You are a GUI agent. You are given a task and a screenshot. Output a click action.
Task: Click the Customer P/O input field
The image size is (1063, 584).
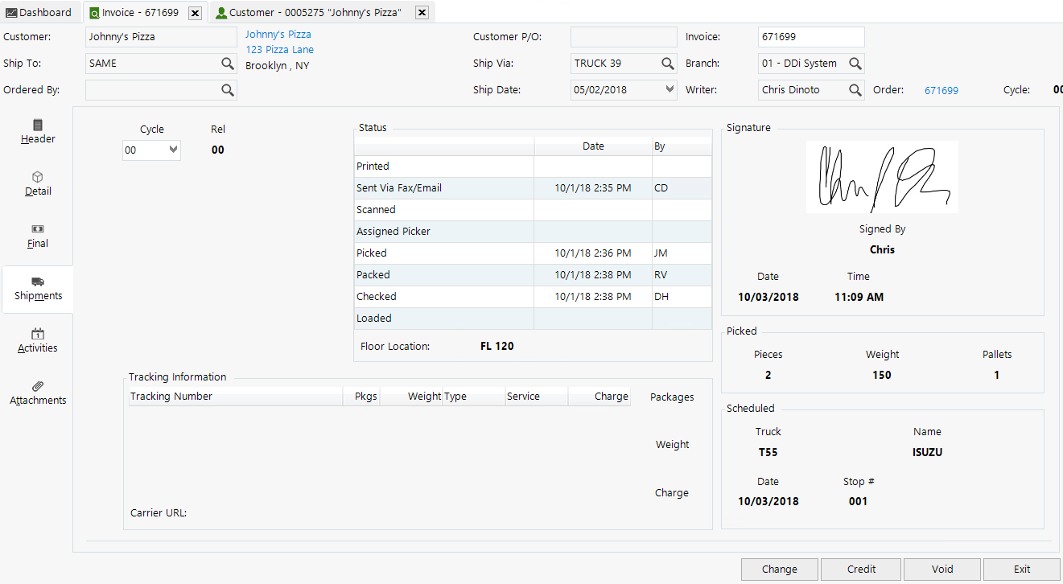click(x=624, y=37)
